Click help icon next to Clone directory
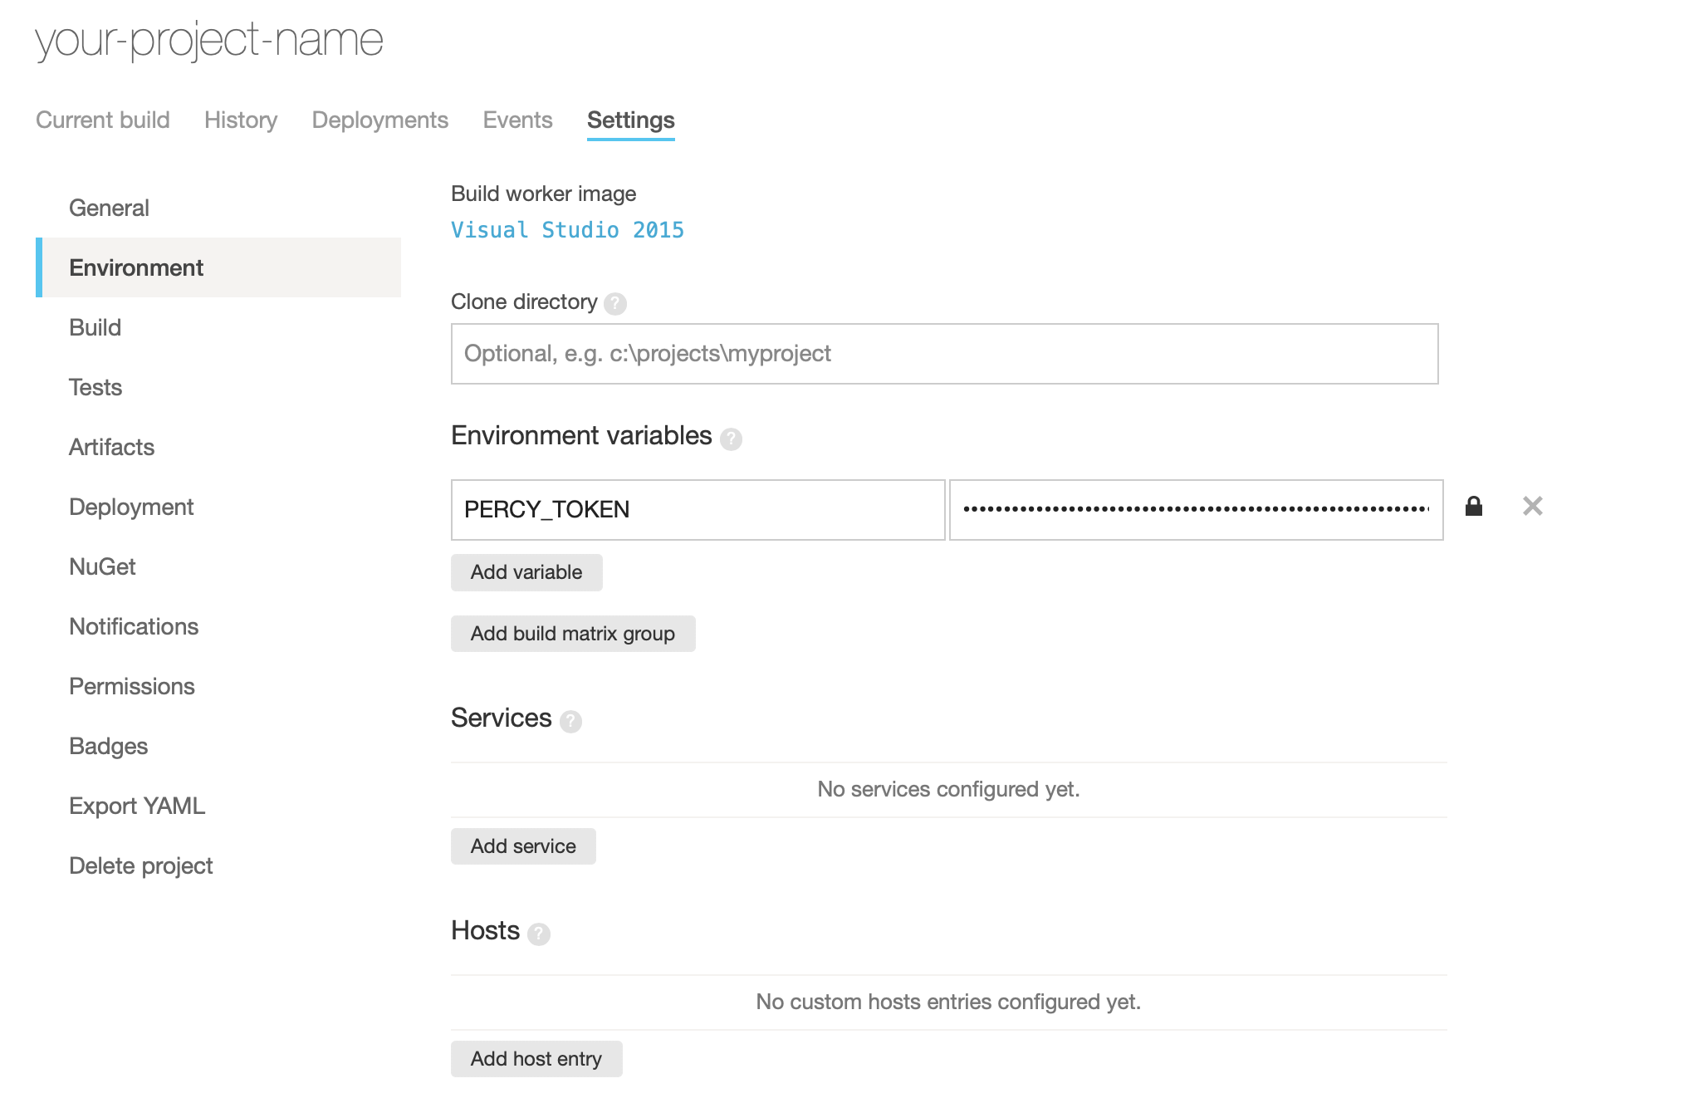The width and height of the screenshot is (1684, 1098). click(615, 303)
